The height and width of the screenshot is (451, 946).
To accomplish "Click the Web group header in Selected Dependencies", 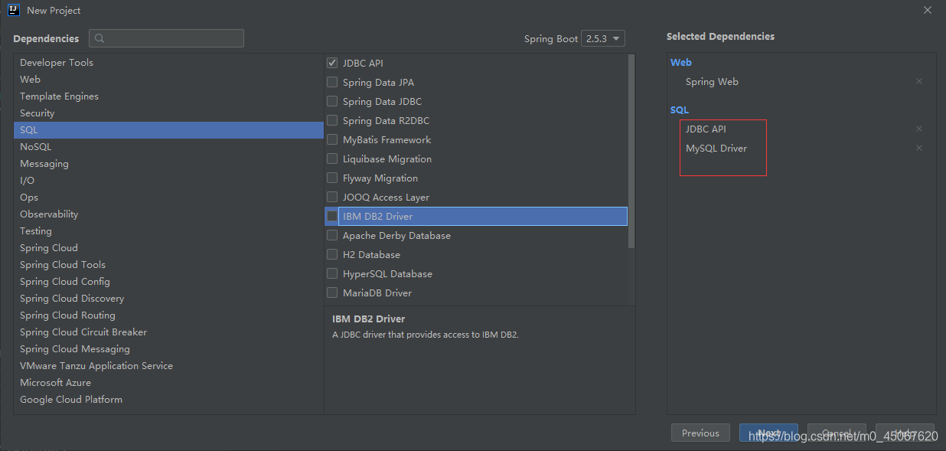I will click(x=681, y=63).
